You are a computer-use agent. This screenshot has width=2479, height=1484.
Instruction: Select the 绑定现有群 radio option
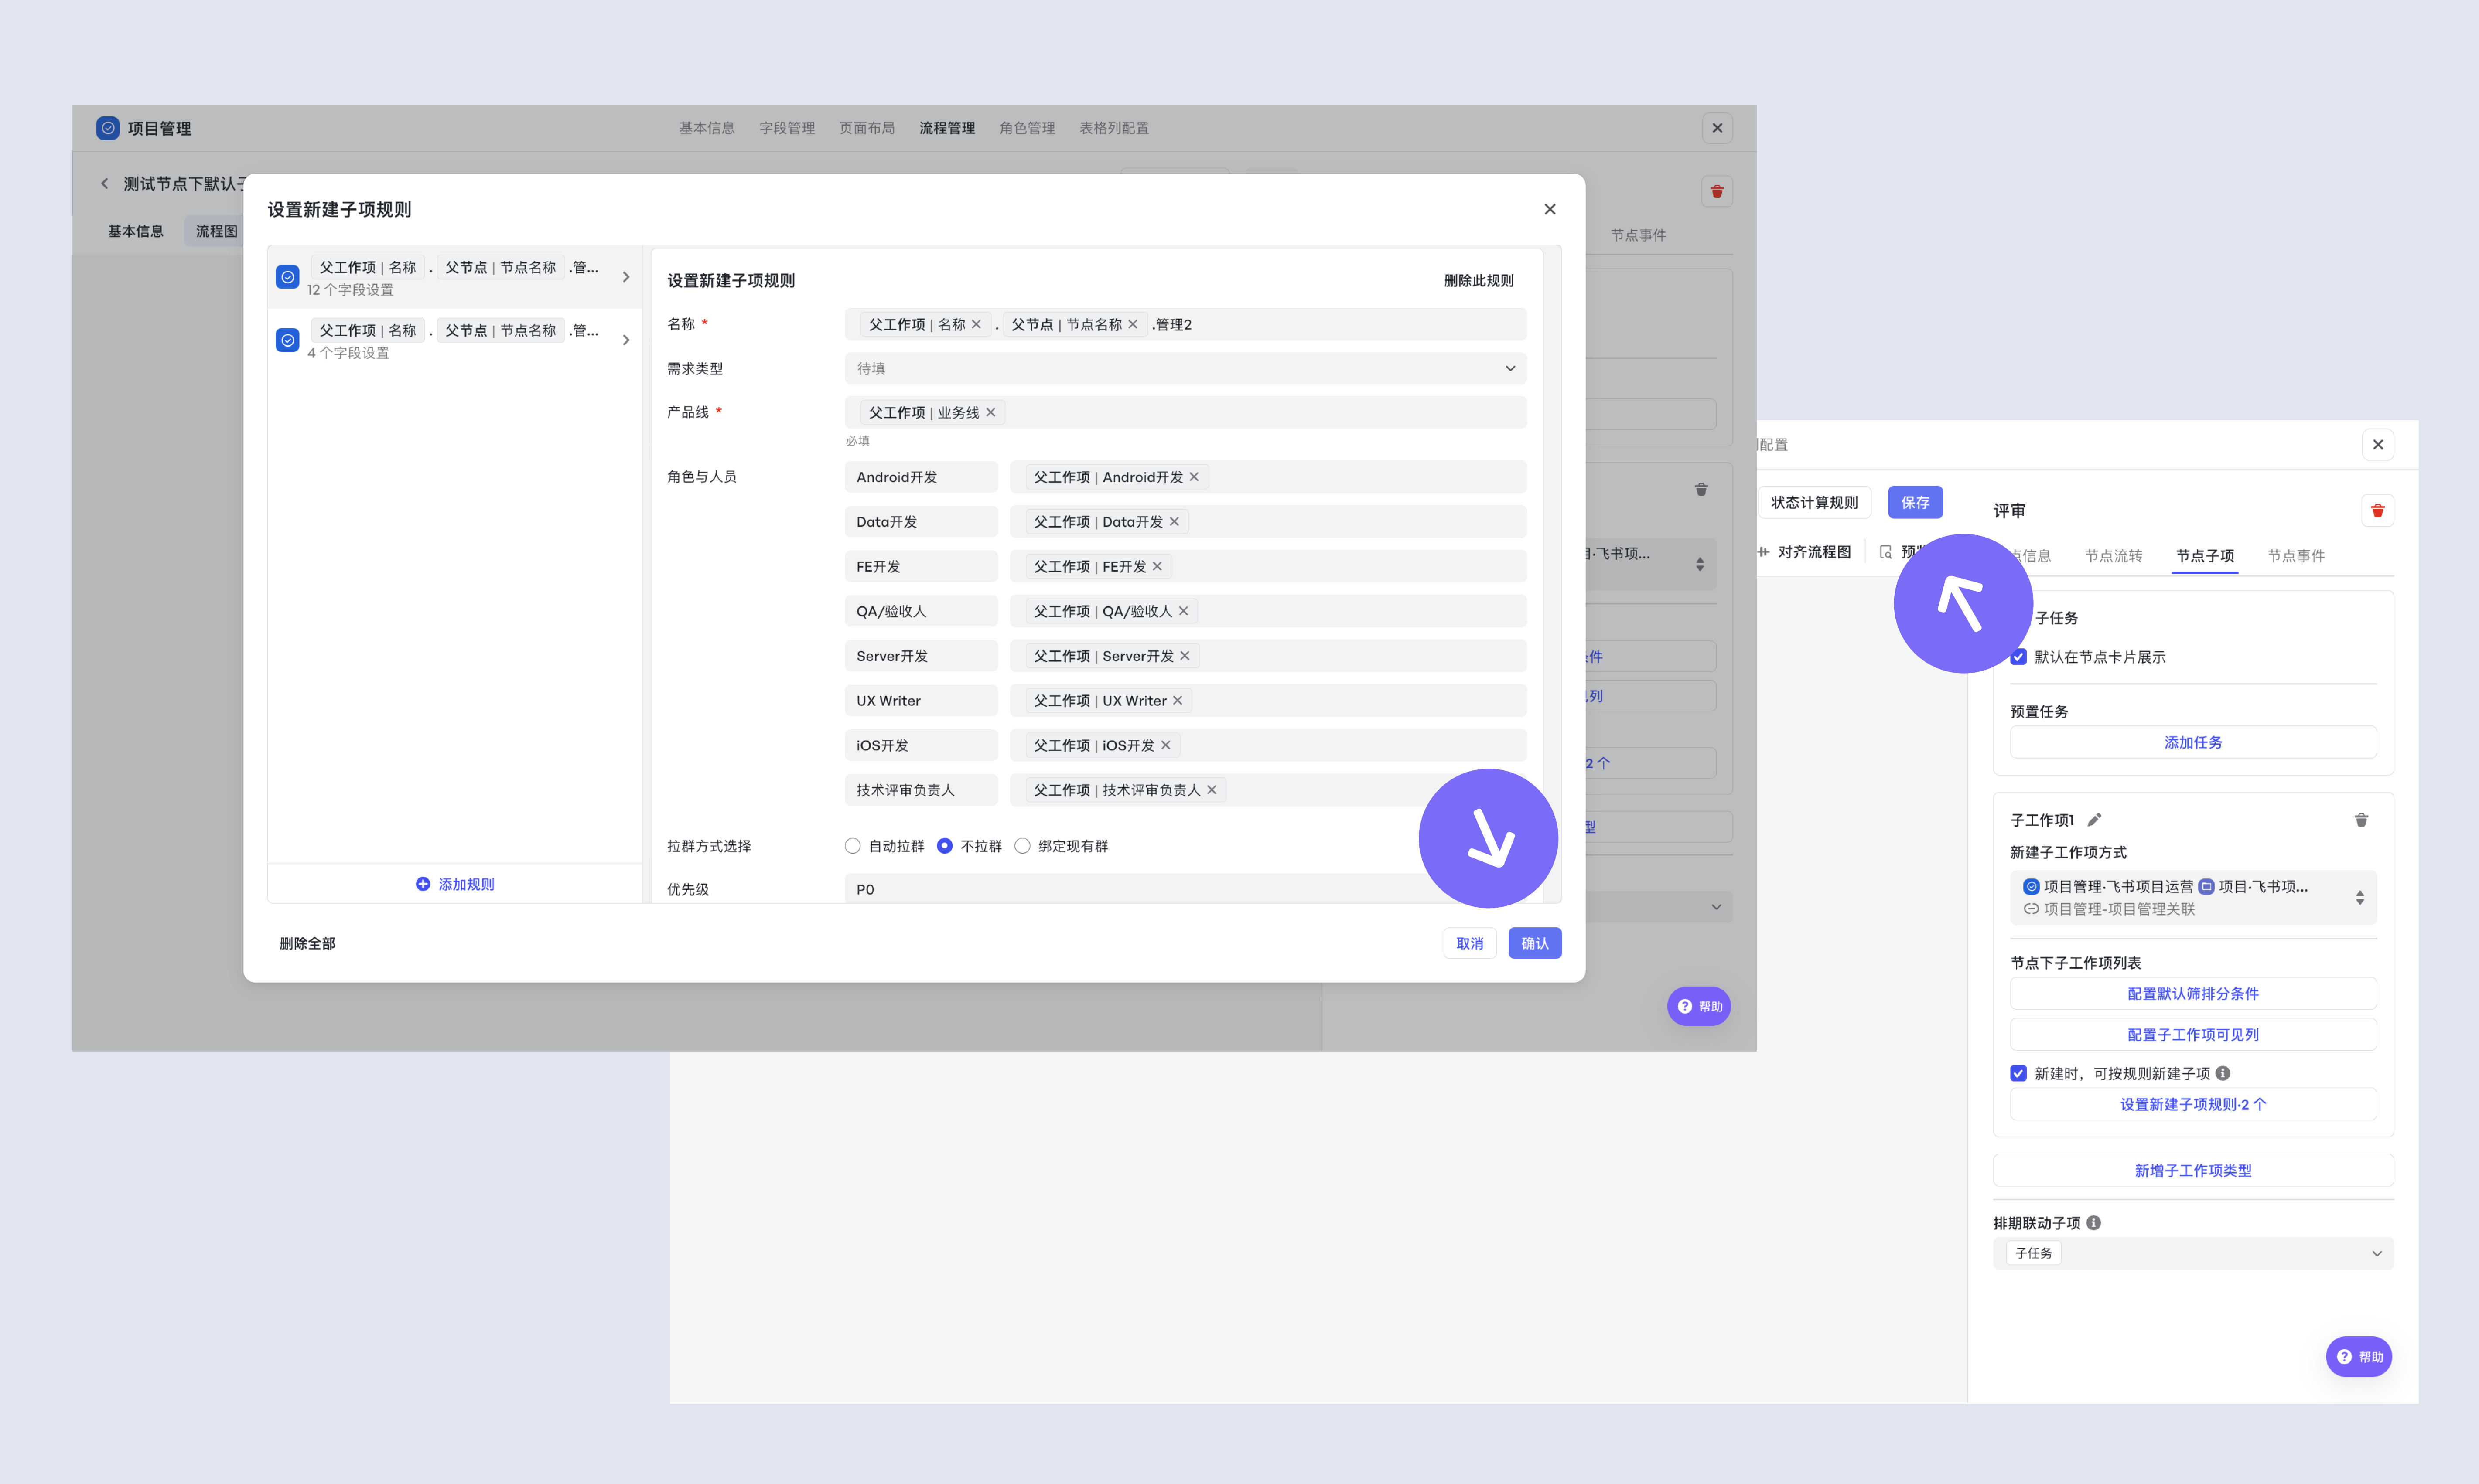click(1022, 846)
